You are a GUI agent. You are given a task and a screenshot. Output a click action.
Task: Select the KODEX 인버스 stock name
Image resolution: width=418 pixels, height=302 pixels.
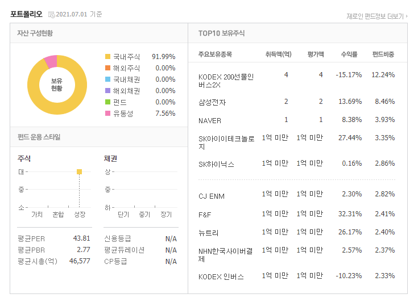(221, 276)
